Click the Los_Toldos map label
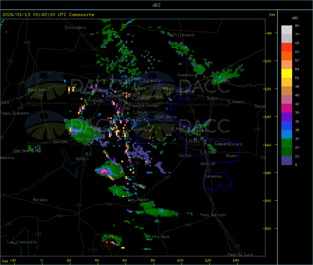 click(x=138, y=200)
